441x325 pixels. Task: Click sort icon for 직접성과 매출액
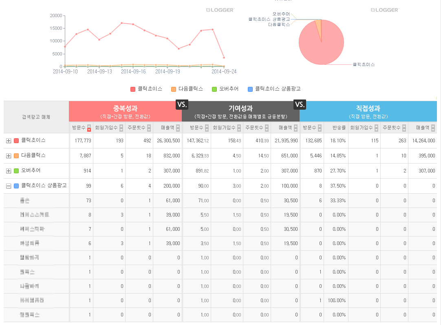(433, 128)
